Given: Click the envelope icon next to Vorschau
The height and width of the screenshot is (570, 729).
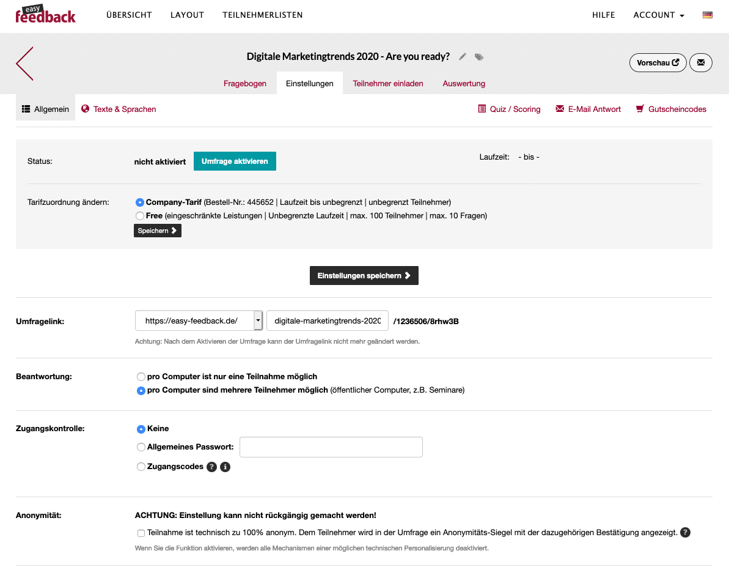Looking at the screenshot, I should pyautogui.click(x=700, y=62).
